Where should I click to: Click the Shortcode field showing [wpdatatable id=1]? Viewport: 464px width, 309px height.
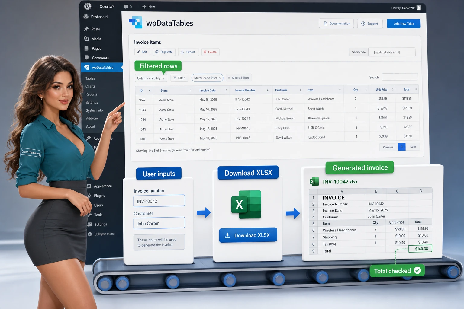tap(392, 52)
